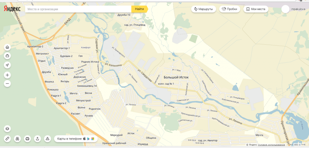Open panoramas with the binoculars icon
This screenshot has height=148, width=309.
point(18,139)
